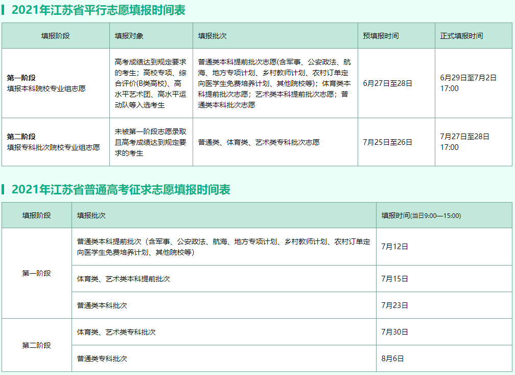Click the 7月12日 date cell
The width and height of the screenshot is (515, 375).
(x=394, y=246)
